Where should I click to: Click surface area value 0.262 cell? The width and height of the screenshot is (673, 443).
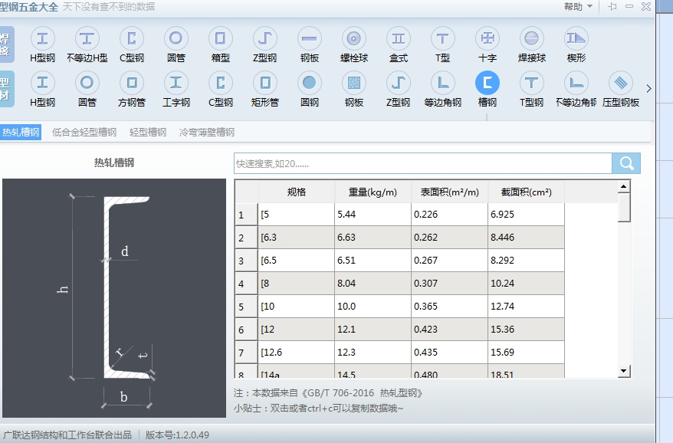(x=449, y=238)
